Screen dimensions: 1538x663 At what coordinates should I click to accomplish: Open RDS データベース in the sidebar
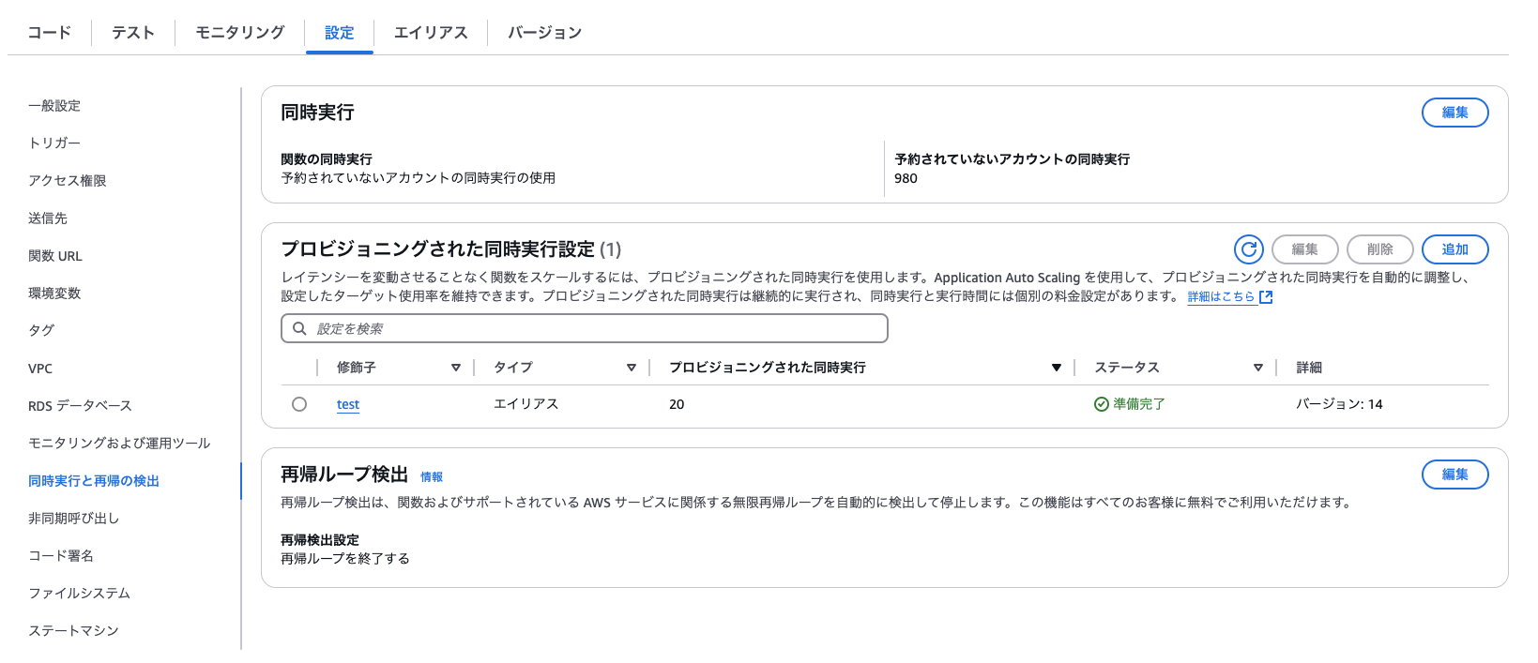[80, 406]
